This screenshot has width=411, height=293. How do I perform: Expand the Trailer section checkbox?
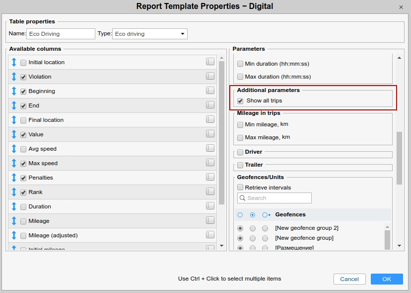click(x=240, y=165)
